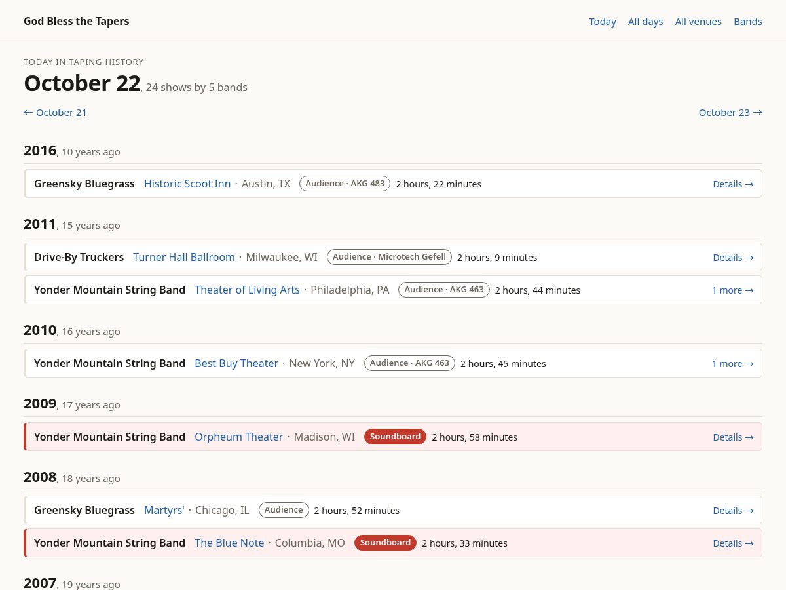Open Orpheum Theater venue link
Screen dimensions: 786x590
click(x=238, y=437)
